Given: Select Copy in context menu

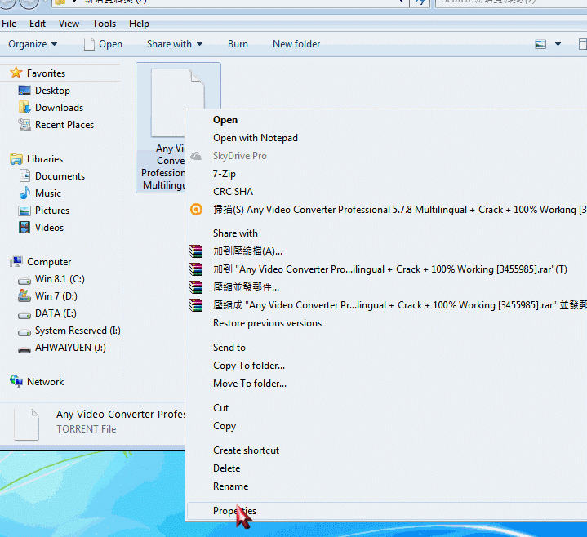Looking at the screenshot, I should coord(387,426).
